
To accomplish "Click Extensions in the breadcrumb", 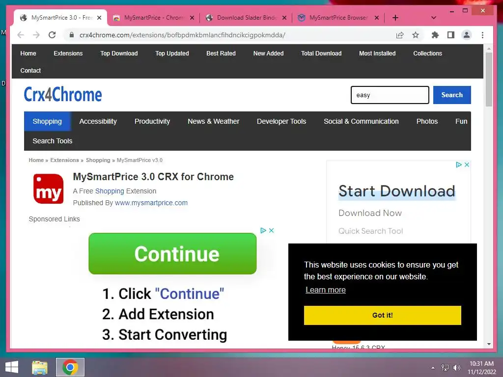I will (x=64, y=160).
